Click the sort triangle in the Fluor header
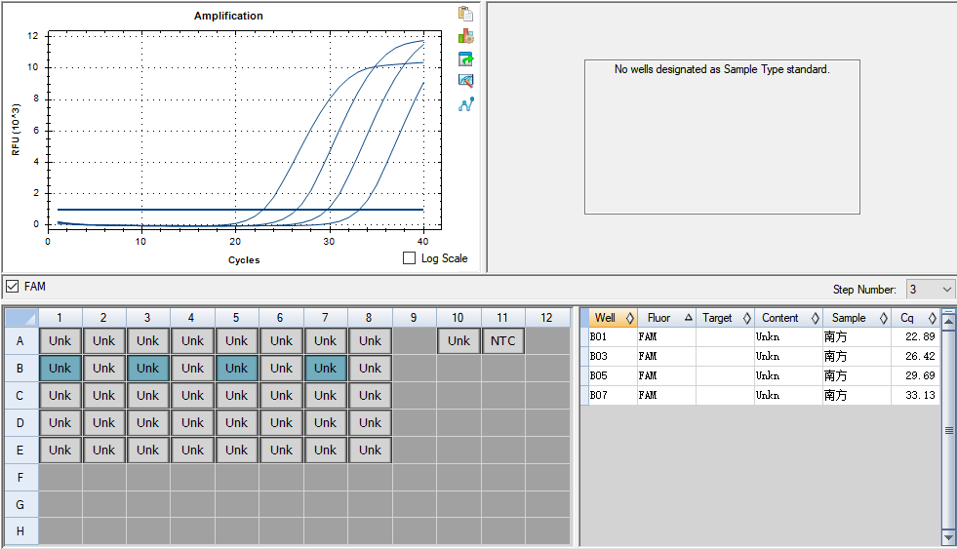This screenshot has width=957, height=549. 689,317
